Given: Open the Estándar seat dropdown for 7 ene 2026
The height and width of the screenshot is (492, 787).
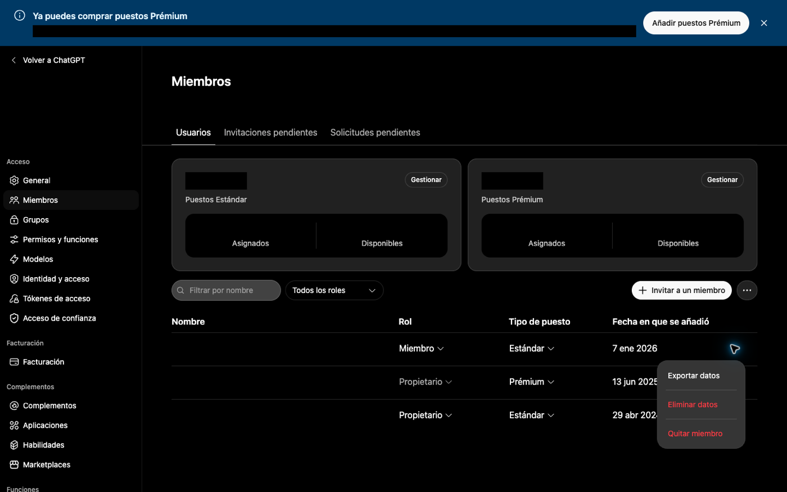Looking at the screenshot, I should click(532, 349).
